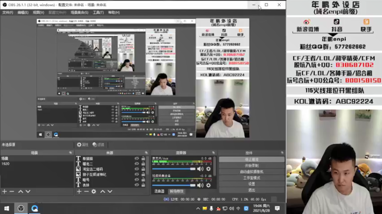Mute the 麦克风/Aux channel with its speaker icon
This screenshot has height=214, width=382.
tap(200, 169)
